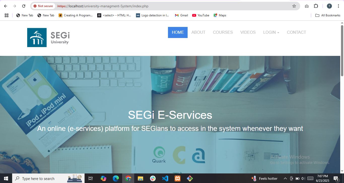344x183 pixels.
Task: Click the camera icon in the Chrome toolbar
Action: point(306,6)
